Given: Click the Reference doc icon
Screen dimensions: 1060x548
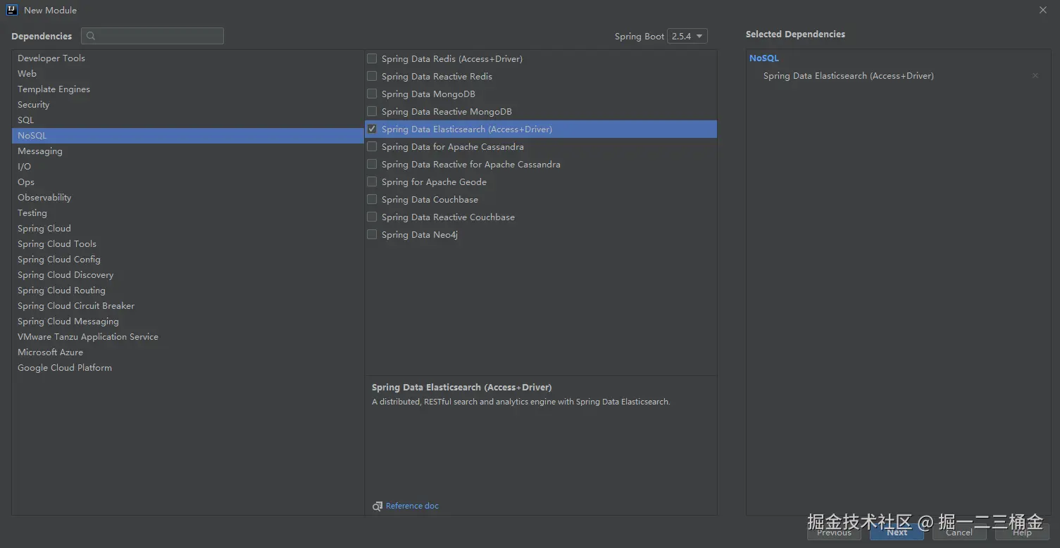Looking at the screenshot, I should point(378,506).
